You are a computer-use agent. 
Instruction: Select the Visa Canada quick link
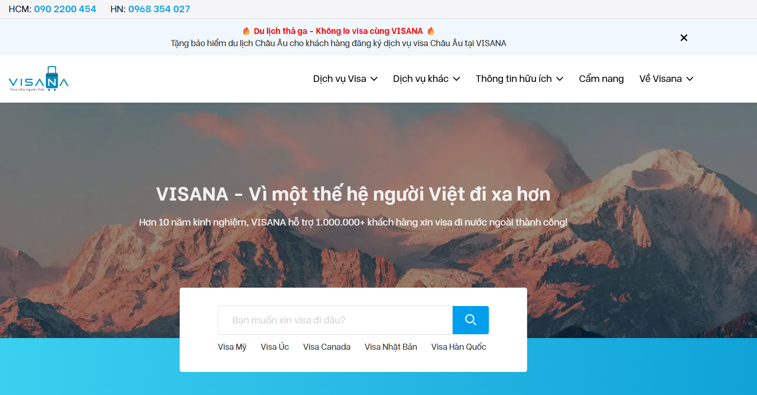point(327,347)
